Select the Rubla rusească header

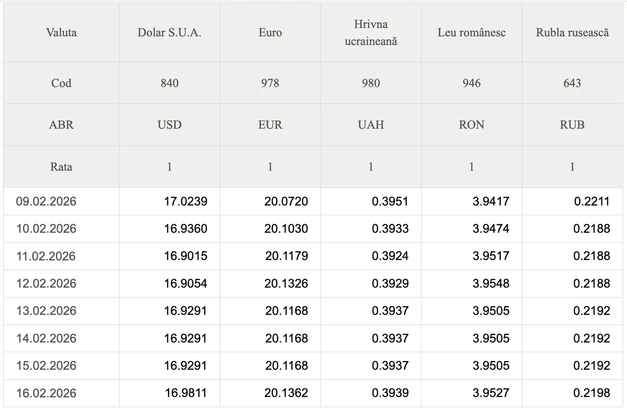pyautogui.click(x=572, y=33)
